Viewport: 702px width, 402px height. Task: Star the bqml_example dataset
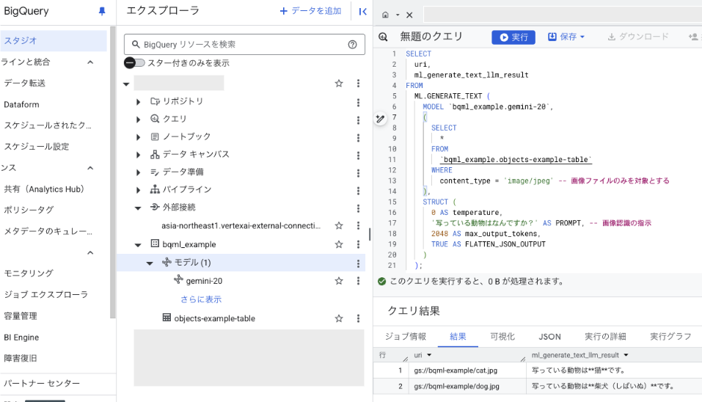click(x=339, y=244)
